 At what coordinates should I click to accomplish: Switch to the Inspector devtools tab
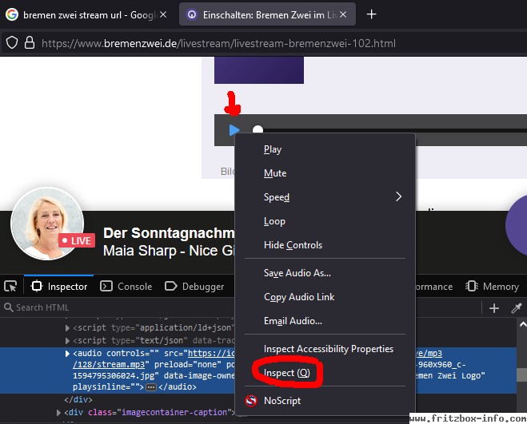pyautogui.click(x=59, y=287)
